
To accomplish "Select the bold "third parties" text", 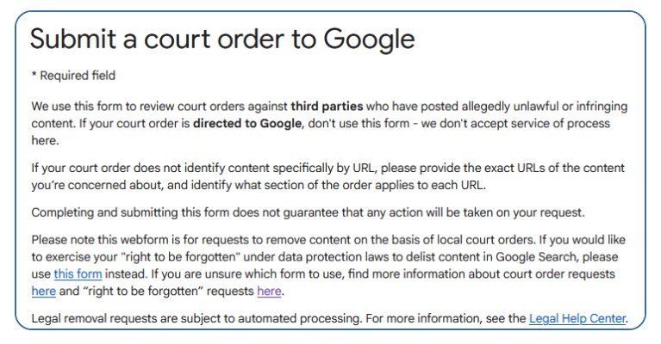I will [327, 106].
